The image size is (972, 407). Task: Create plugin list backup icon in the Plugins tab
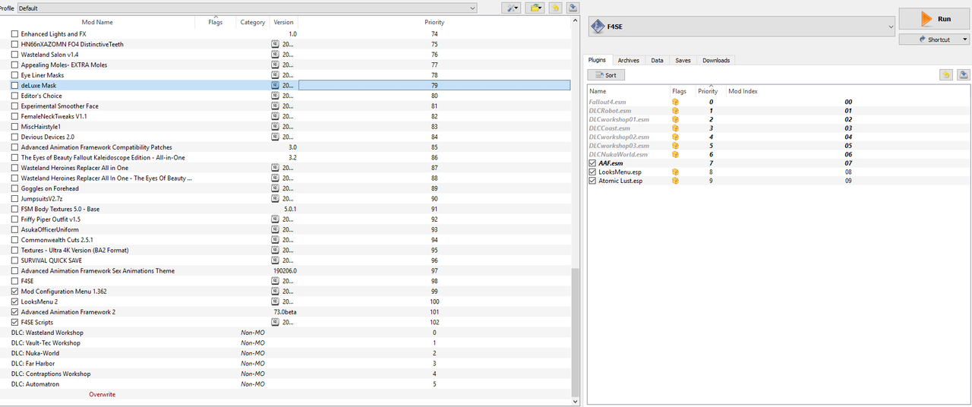(964, 74)
